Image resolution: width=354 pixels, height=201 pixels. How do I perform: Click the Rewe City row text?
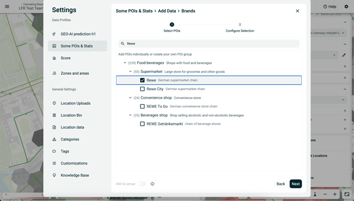tap(155, 89)
